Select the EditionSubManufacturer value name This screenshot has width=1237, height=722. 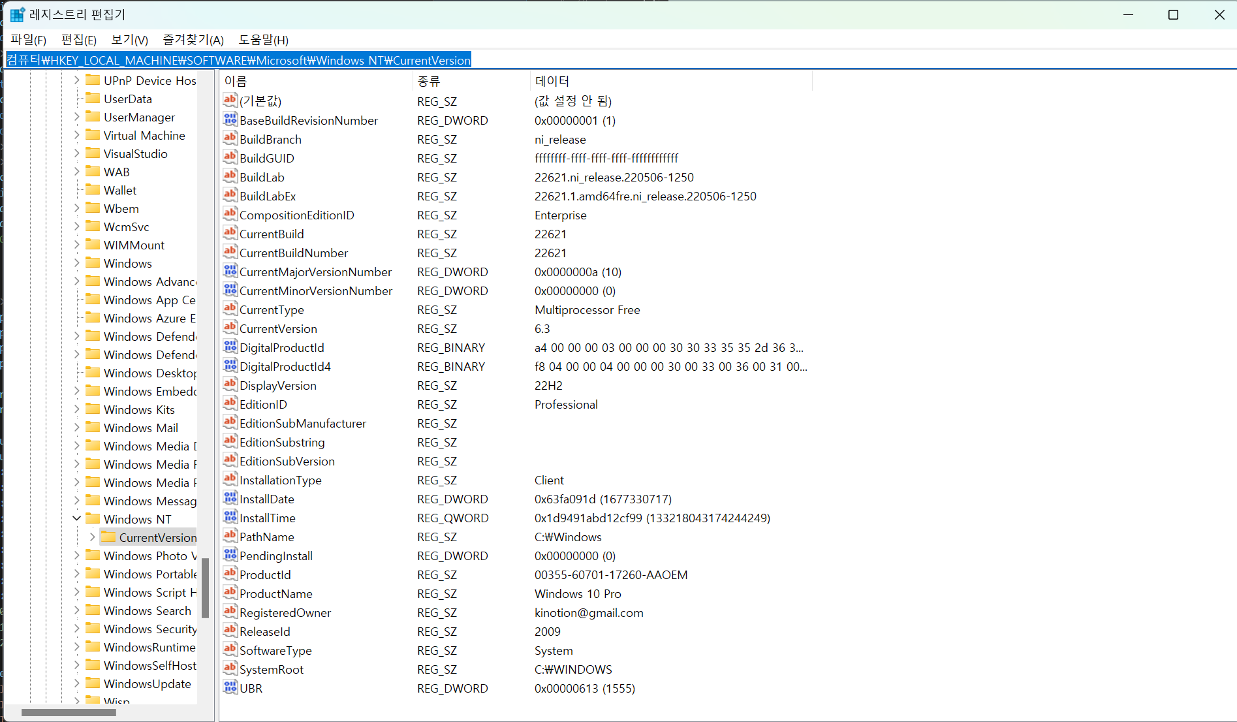coord(303,423)
